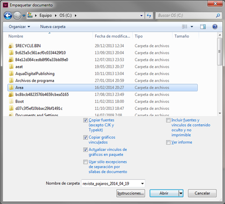
Task: Click the file list scrollbar thumb
Action: (x=220, y=52)
